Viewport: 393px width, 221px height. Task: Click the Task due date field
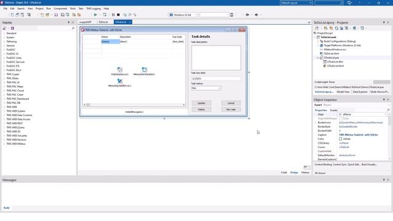click(x=216, y=79)
